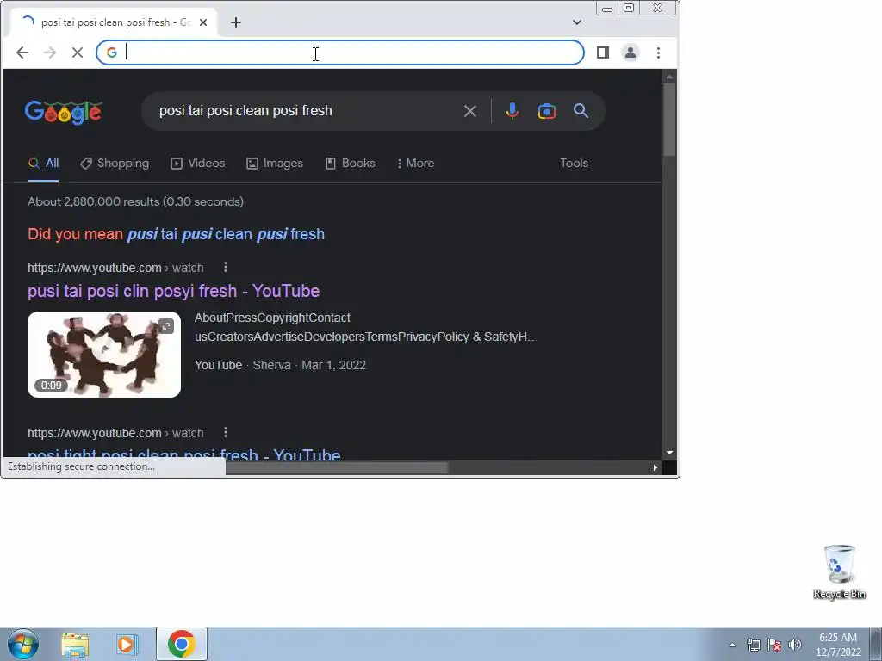The height and width of the screenshot is (661, 882).
Task: Switch to the Images tab
Action: tap(275, 164)
